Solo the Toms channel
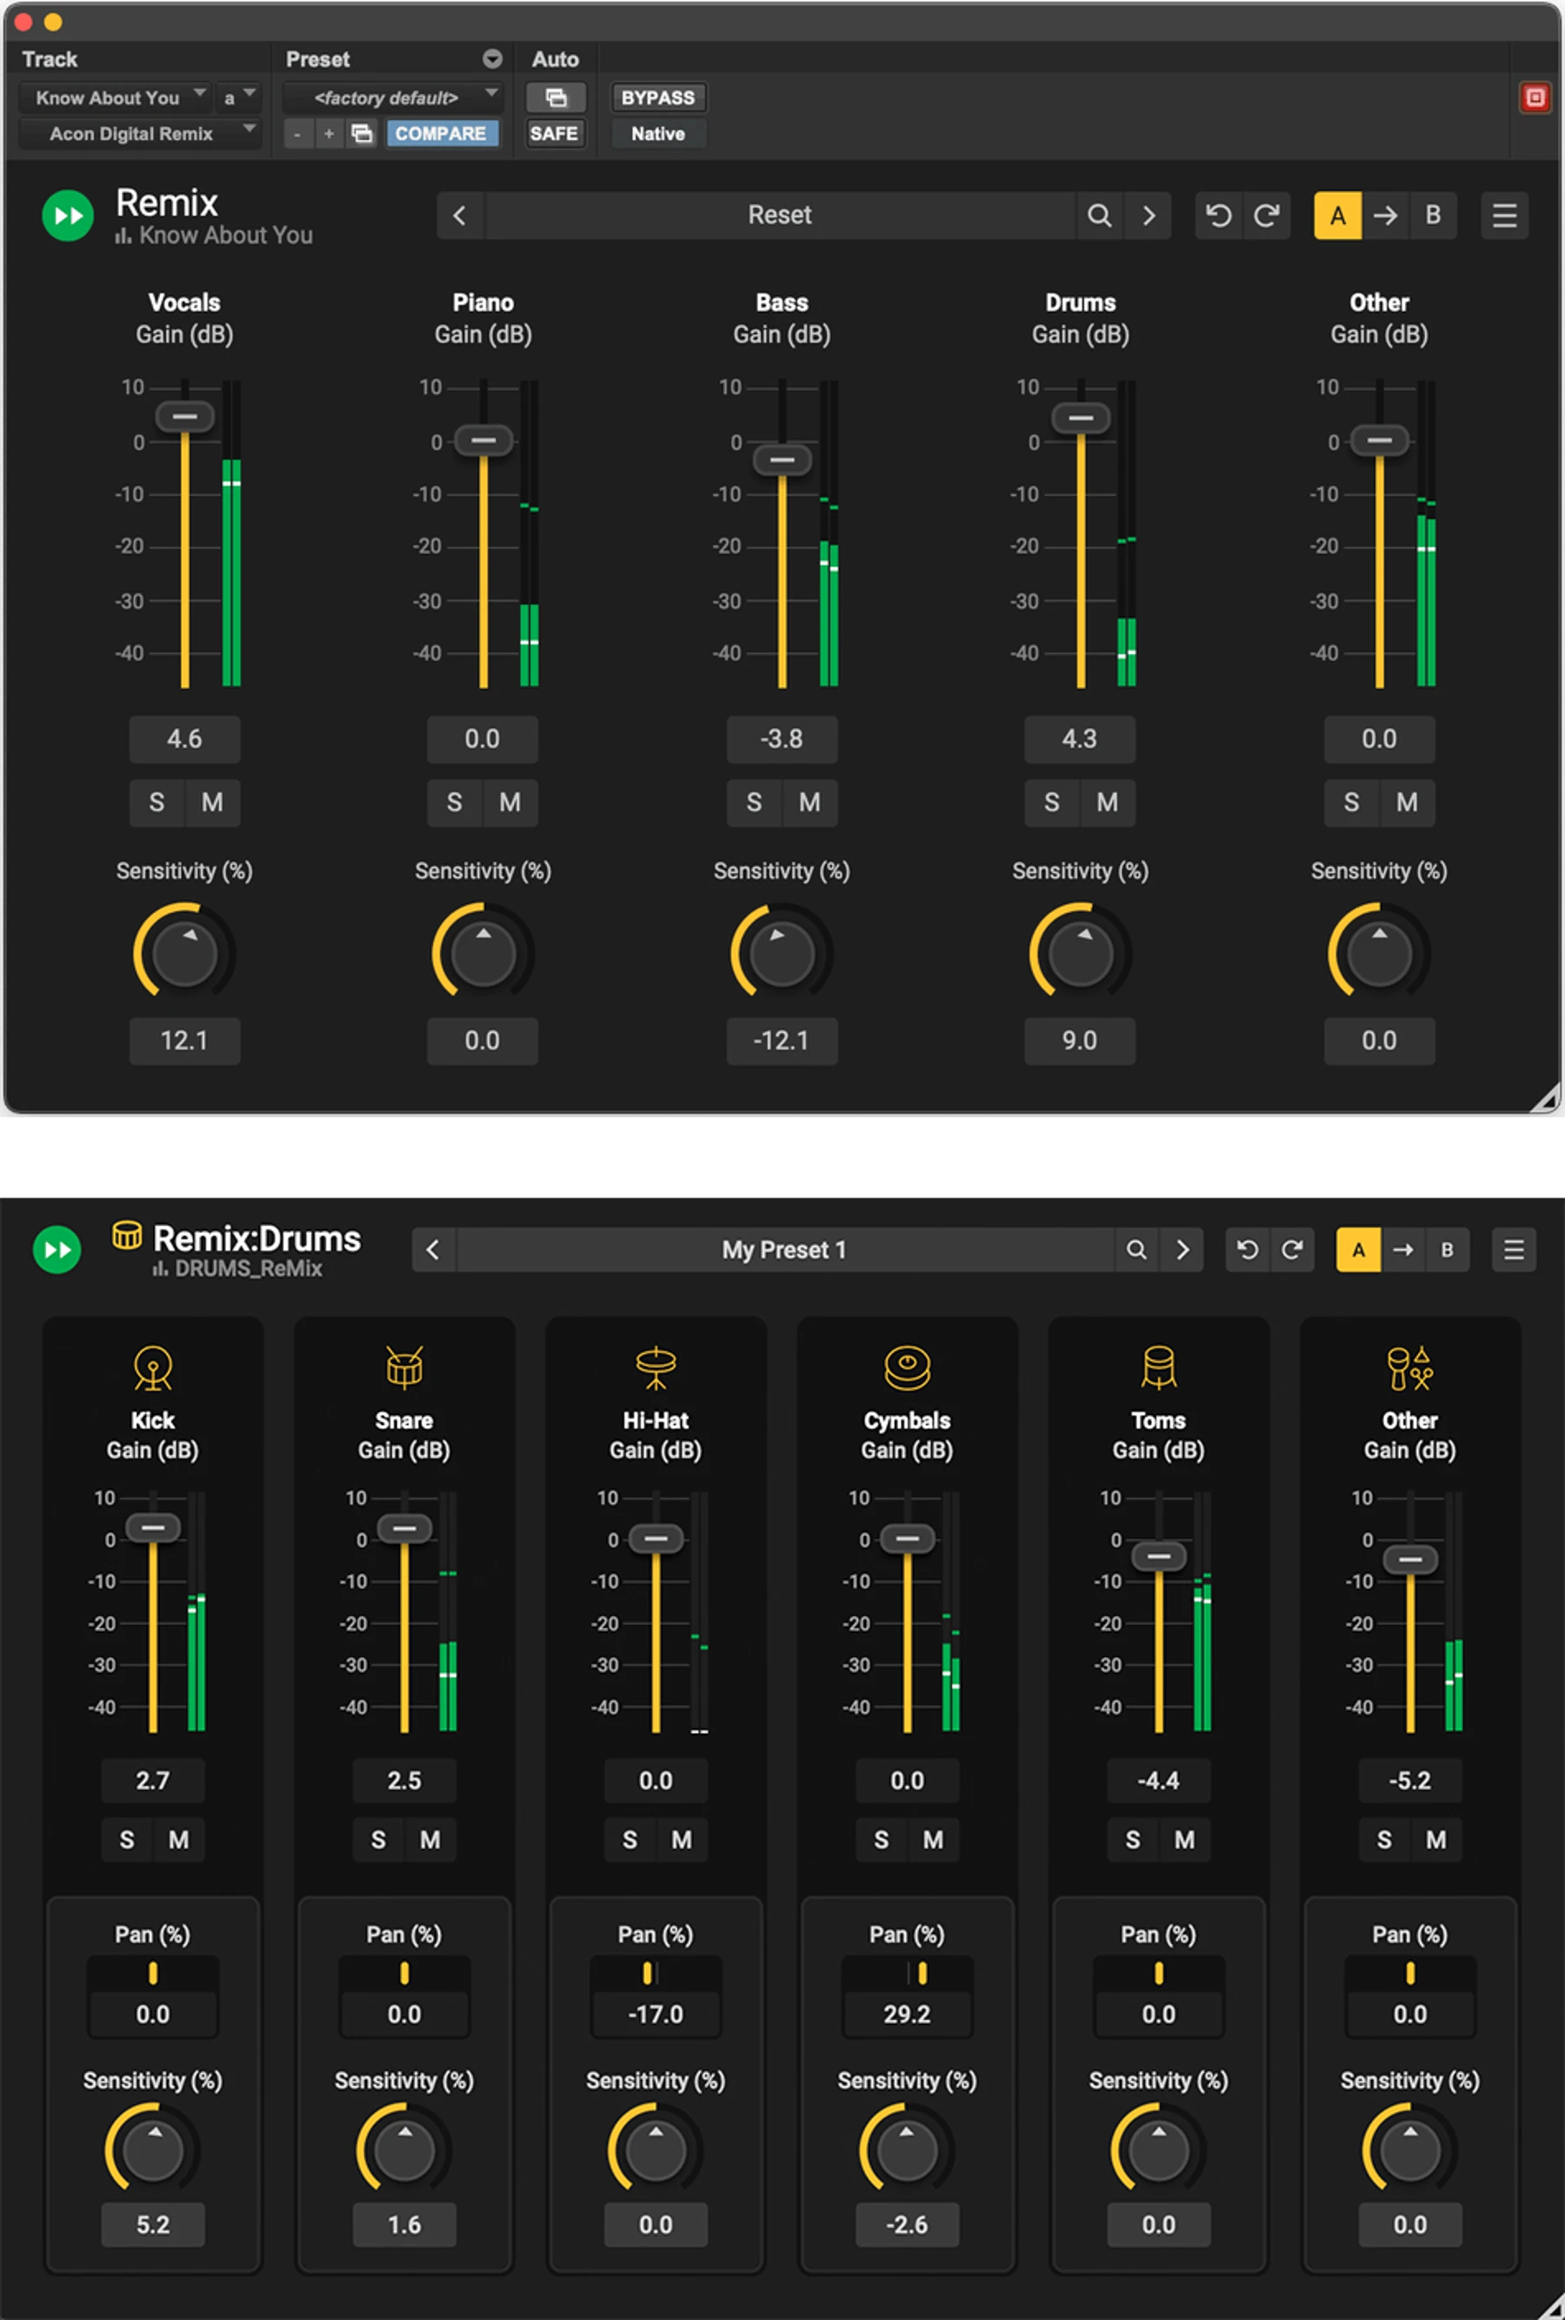 click(x=1133, y=1840)
